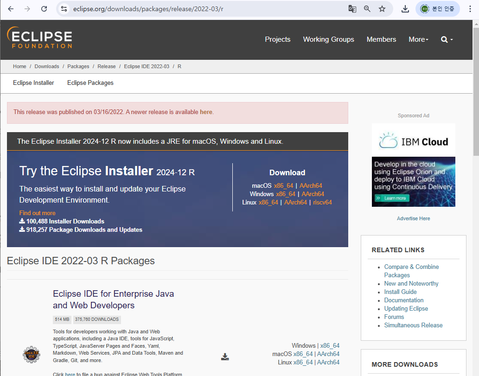Expand the More navigation menu

[419, 39]
